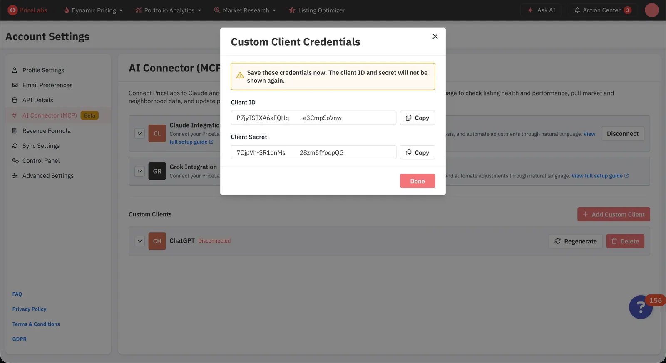
Task: Open the Market Research menu
Action: pyautogui.click(x=245, y=10)
